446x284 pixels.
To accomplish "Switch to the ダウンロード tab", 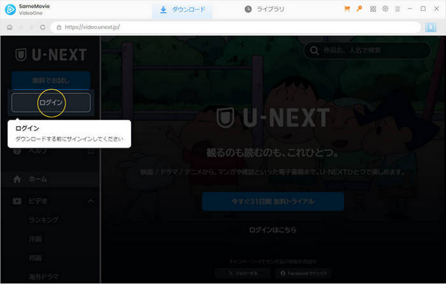I will 182,10.
